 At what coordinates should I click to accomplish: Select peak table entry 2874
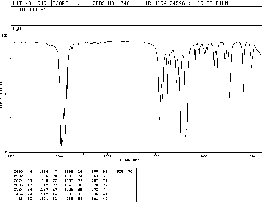pos(18,180)
